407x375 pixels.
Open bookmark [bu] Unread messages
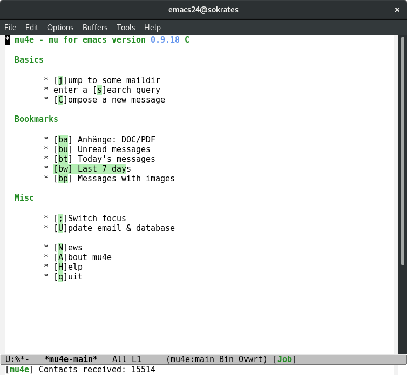[x=102, y=149]
